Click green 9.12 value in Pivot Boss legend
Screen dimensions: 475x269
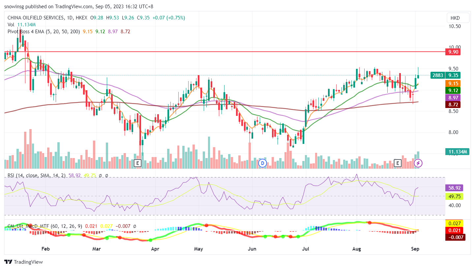click(100, 31)
